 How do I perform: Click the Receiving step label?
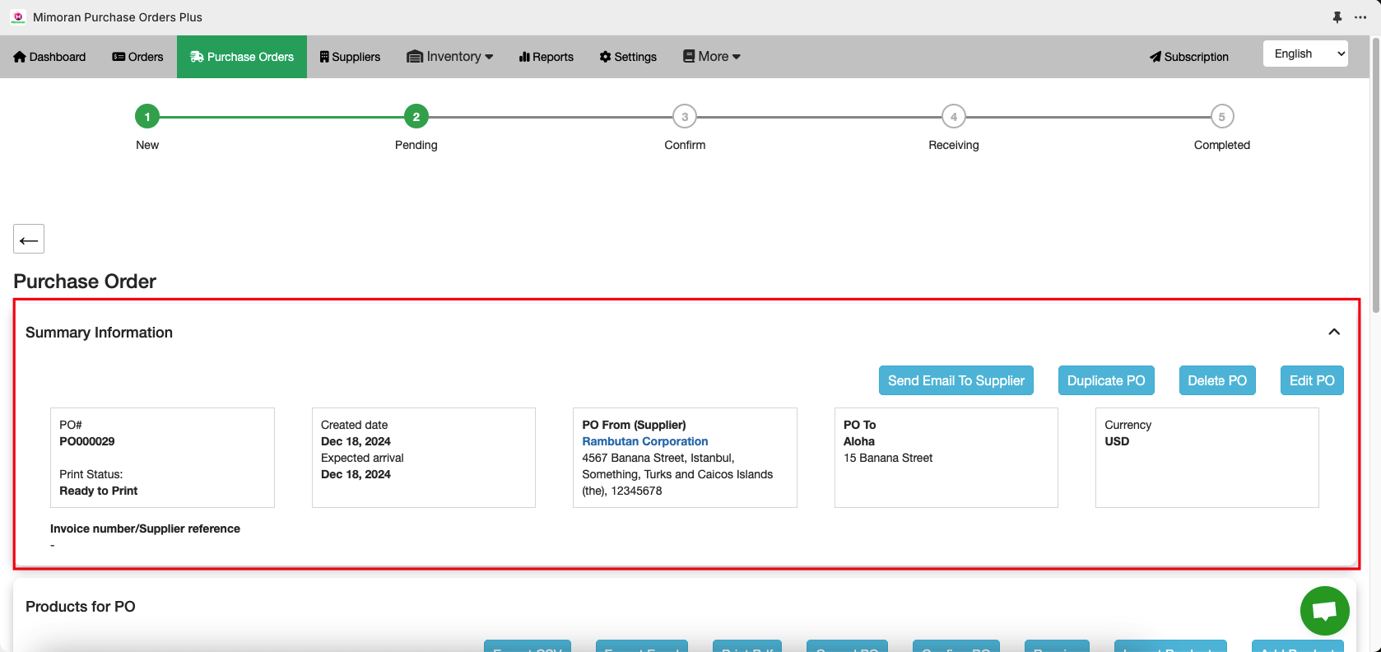pos(954,145)
